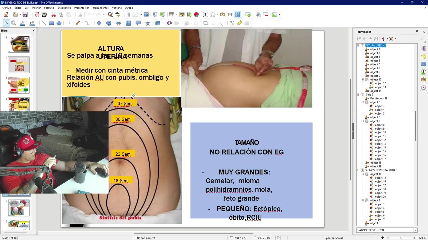Choose the select arrow tool
This screenshot has width=428, height=240.
6,23
